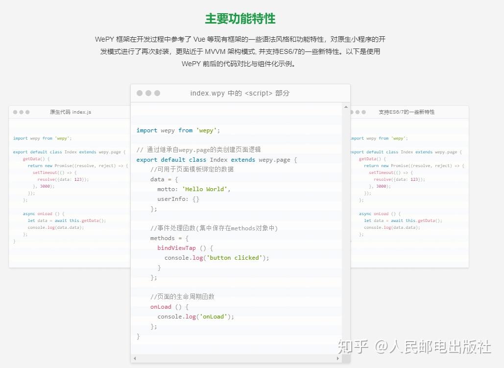Screen dimensions: 504x368
Task: Click the scroll-left arrow of center code panel
Action: [135, 358]
